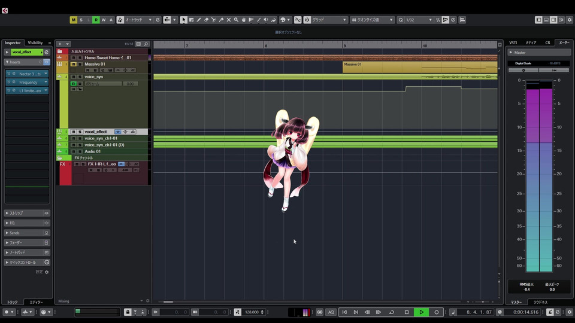The image size is (575, 323).
Task: Select the Draw pencil tool
Action: pyautogui.click(x=199, y=20)
